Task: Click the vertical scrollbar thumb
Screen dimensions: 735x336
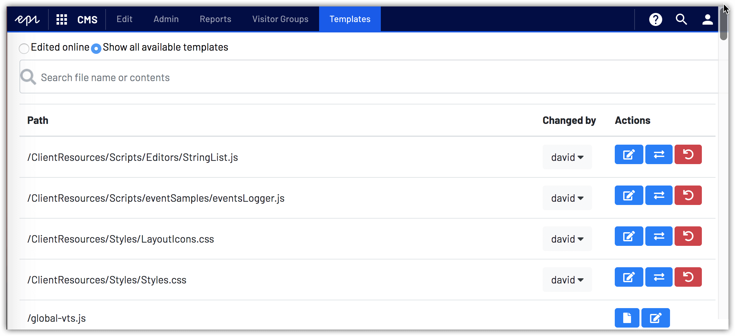Action: click(723, 23)
